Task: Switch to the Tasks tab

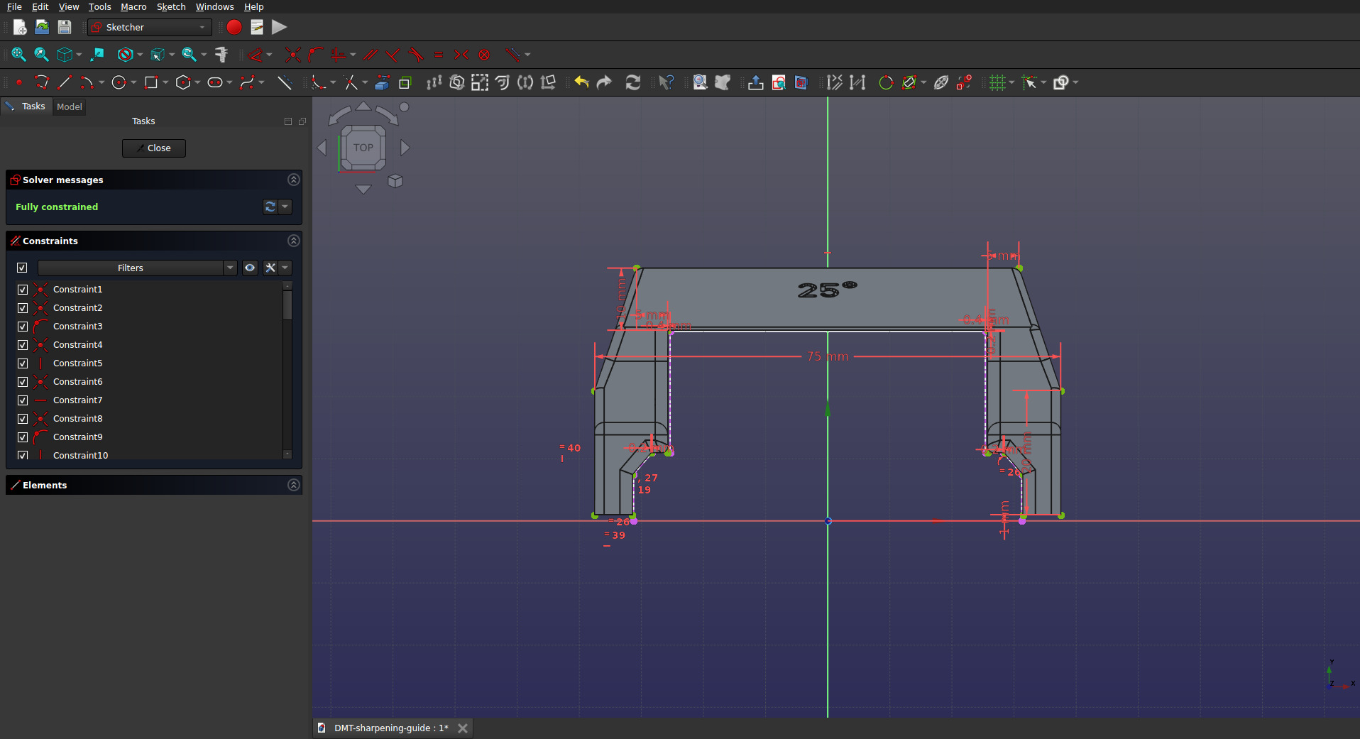Action: [x=26, y=106]
